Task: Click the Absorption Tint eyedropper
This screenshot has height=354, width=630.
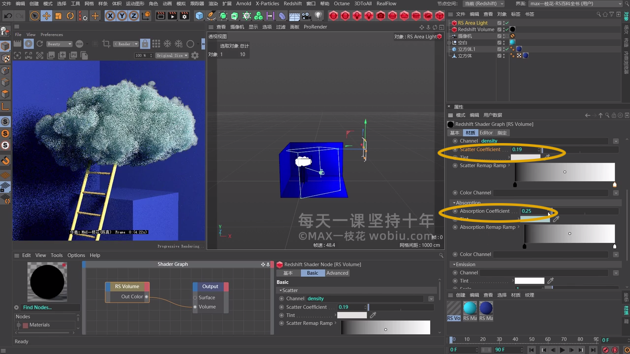Action: point(556,219)
